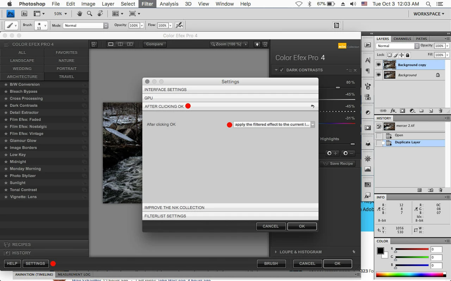Expand the Loupe & Histogram section

point(276,252)
